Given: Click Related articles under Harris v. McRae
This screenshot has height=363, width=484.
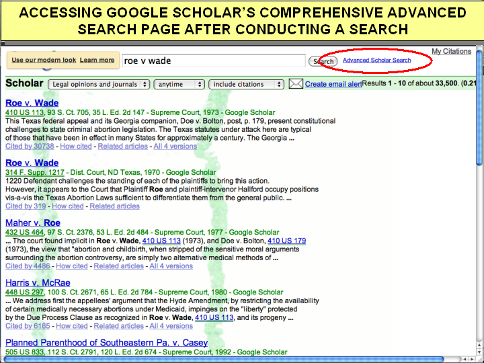Looking at the screenshot, I should [x=118, y=325].
